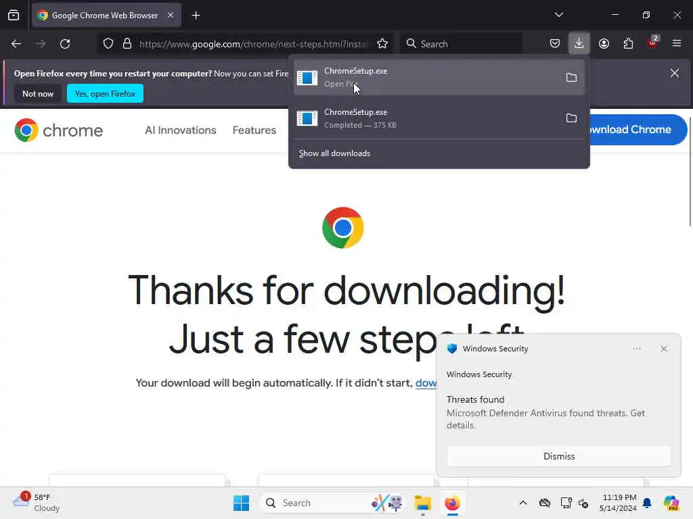Click the URL address field
The width and height of the screenshot is (693, 519).
[253, 44]
